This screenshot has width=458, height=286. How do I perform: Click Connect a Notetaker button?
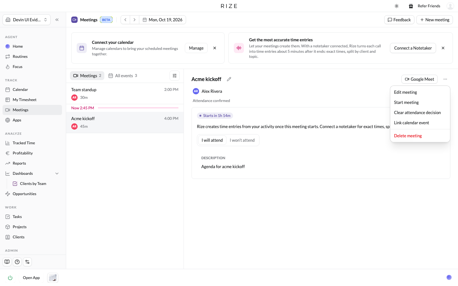coord(413,48)
